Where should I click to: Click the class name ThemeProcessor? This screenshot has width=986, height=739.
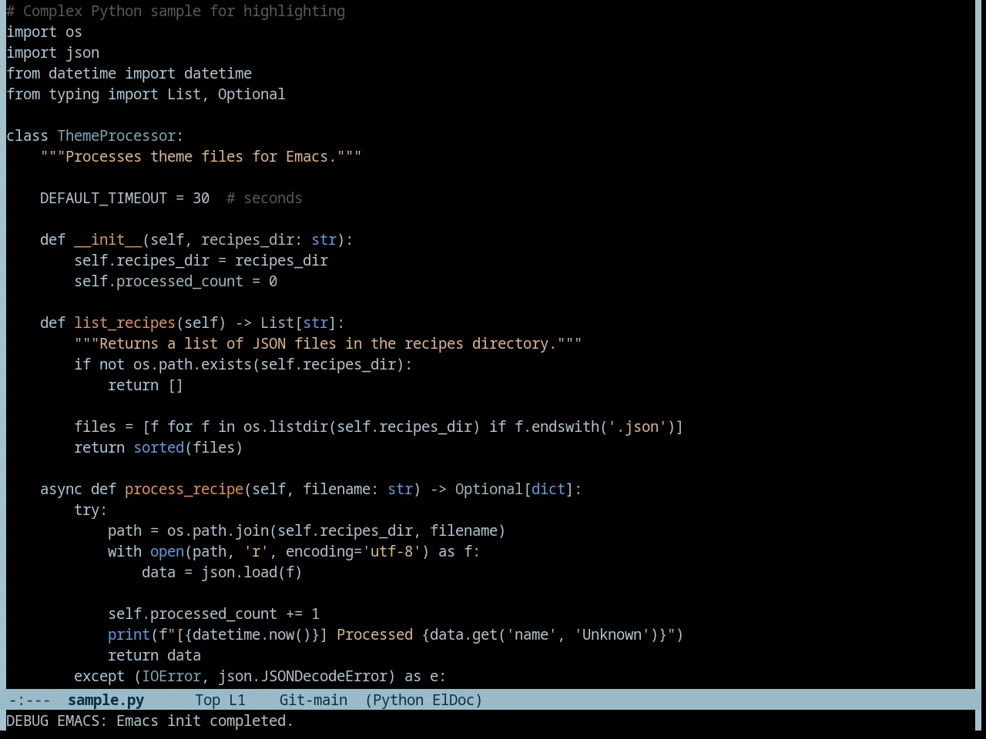coord(116,135)
